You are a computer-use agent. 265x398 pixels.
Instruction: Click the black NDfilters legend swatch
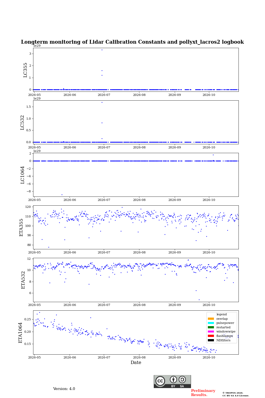(x=211, y=340)
